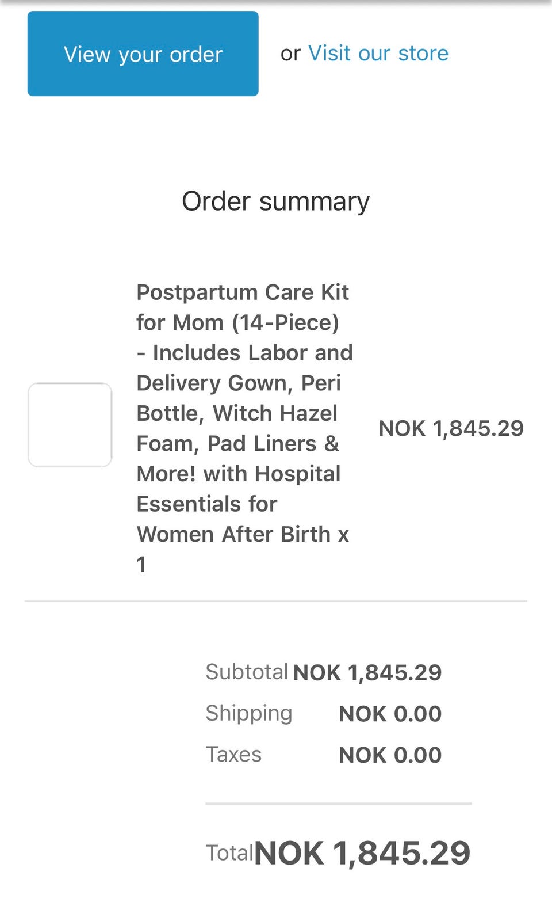The image size is (552, 902).
Task: Click the word "or" before the store link
Action: (290, 54)
